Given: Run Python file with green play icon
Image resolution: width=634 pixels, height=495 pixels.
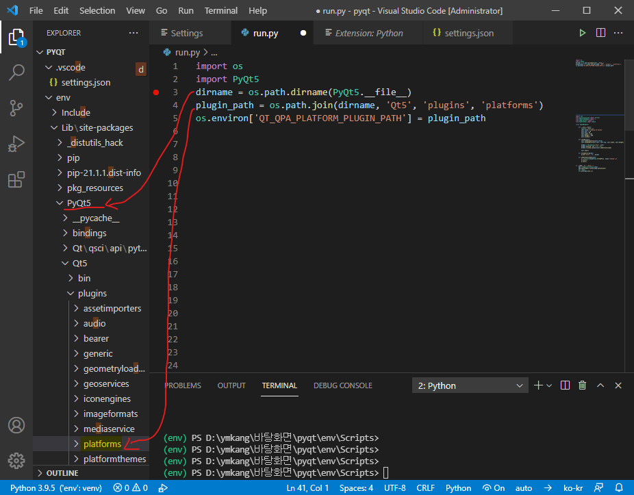Looking at the screenshot, I should coord(582,33).
